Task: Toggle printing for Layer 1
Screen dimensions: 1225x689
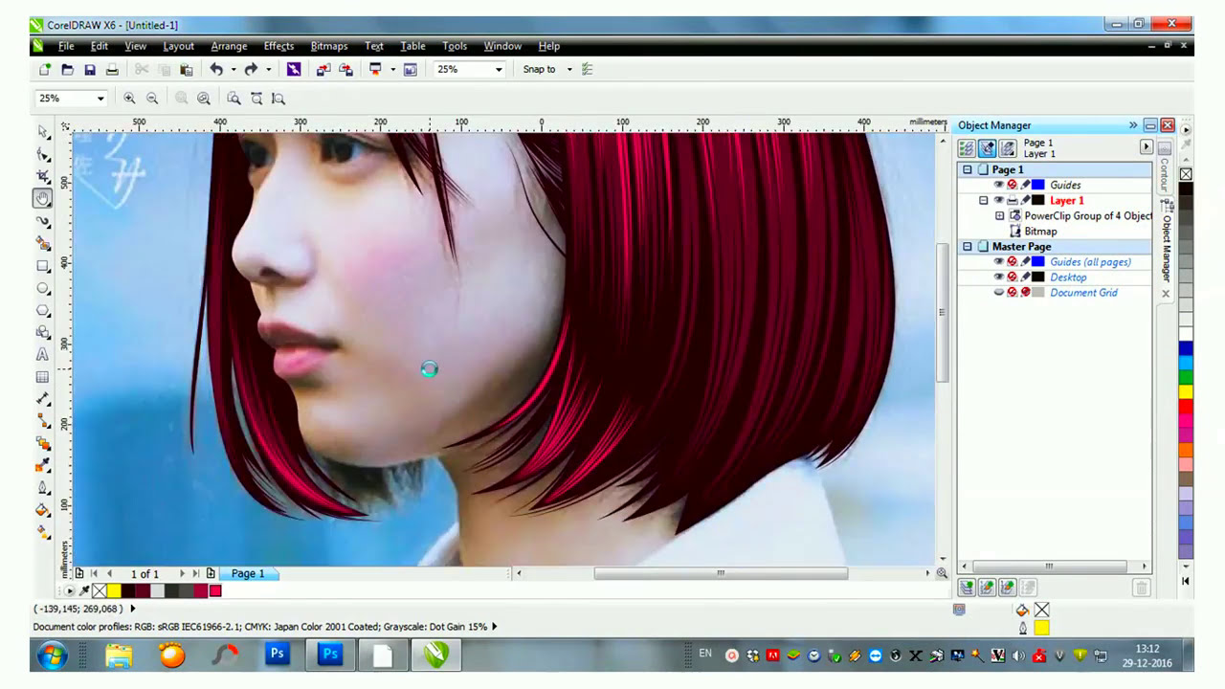Action: (1012, 200)
